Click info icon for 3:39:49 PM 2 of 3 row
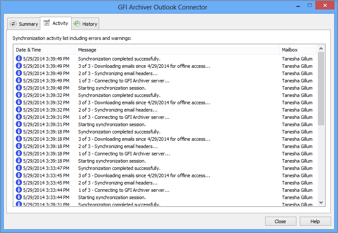This screenshot has height=233, width=338. (19, 73)
